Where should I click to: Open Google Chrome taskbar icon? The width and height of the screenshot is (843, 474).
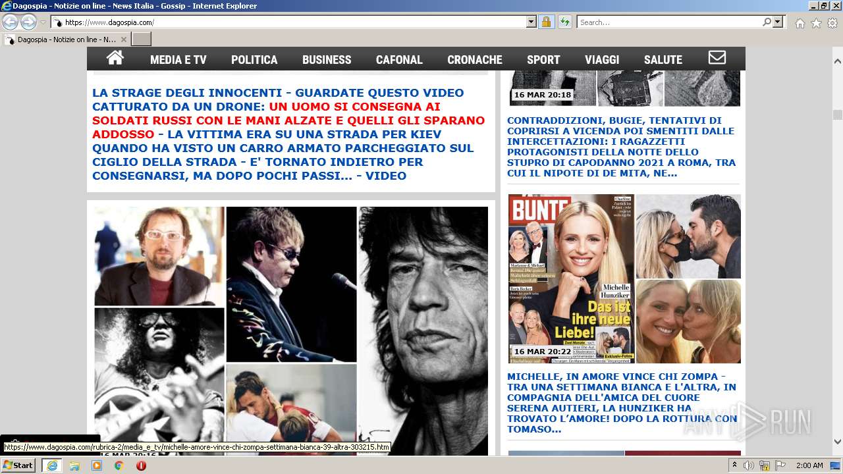(x=119, y=465)
